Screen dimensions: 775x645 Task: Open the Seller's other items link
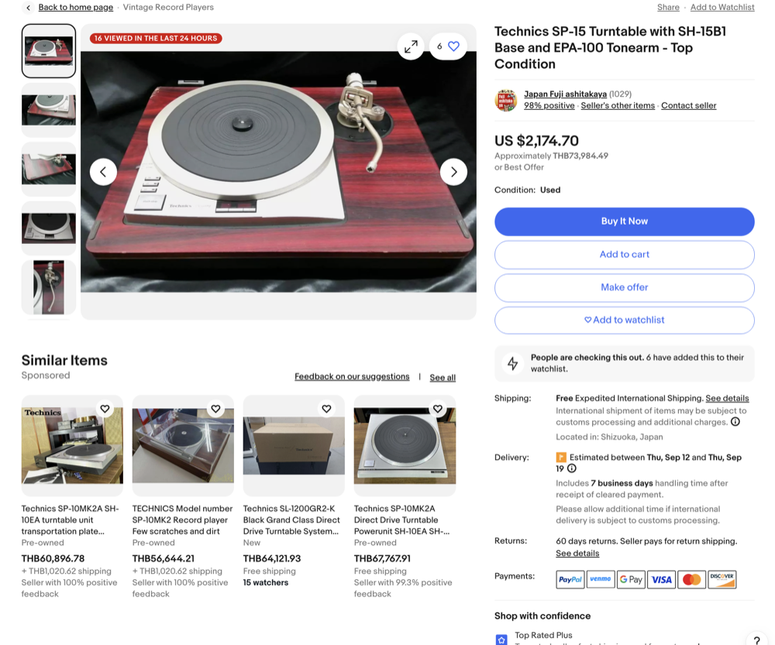tap(618, 105)
